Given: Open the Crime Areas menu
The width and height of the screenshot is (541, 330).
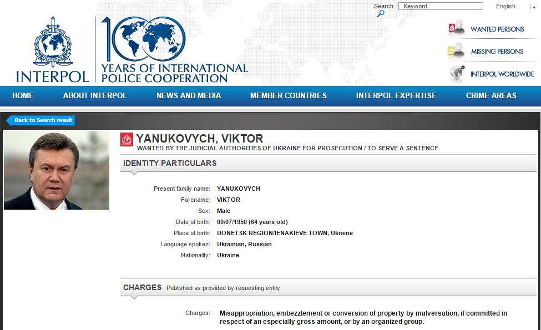Looking at the screenshot, I should coord(491,95).
